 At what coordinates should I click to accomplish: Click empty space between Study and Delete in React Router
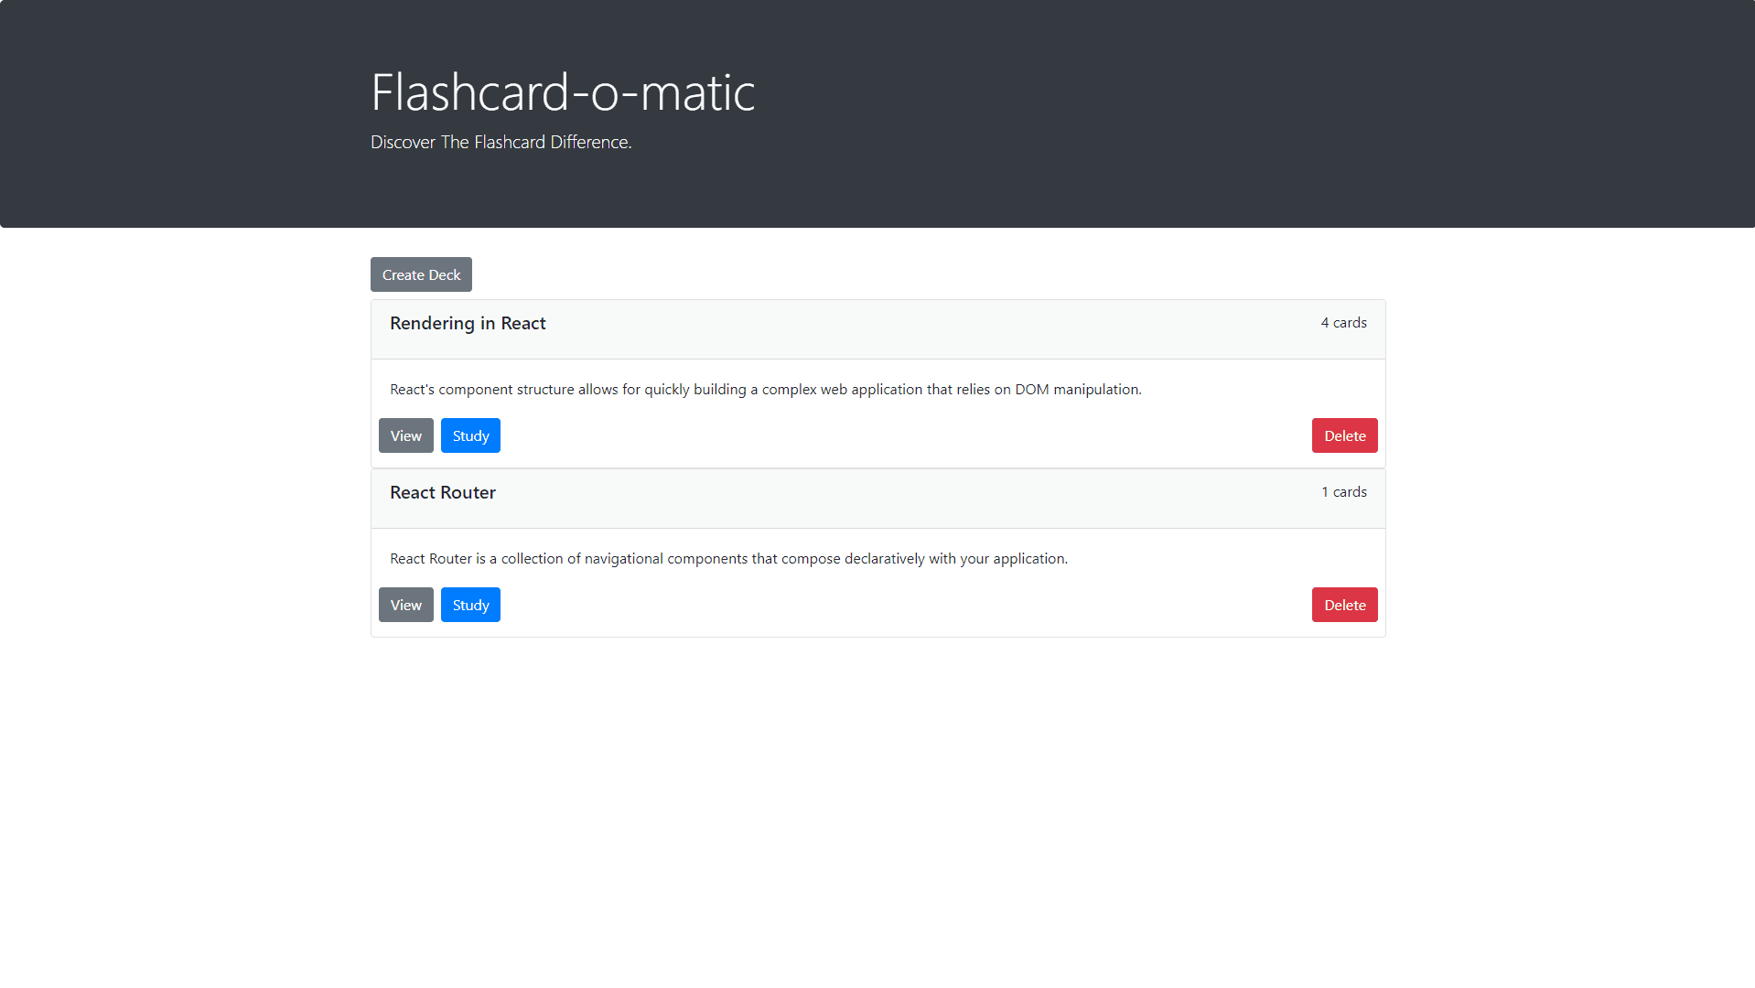906,605
